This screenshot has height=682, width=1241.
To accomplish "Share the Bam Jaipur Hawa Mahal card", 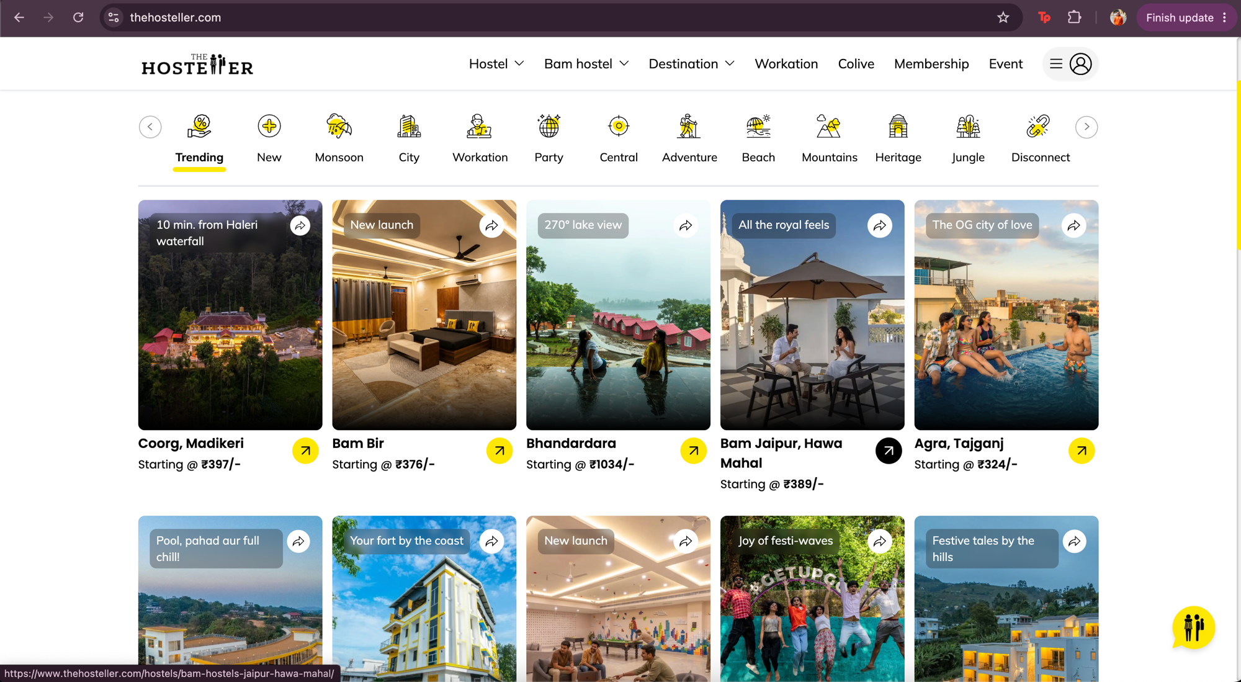I will point(880,225).
